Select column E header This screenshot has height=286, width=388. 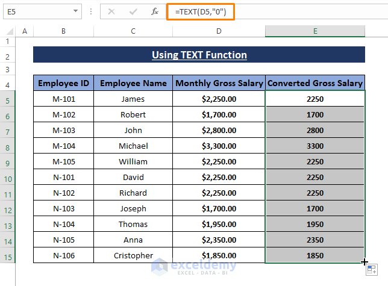pyautogui.click(x=315, y=31)
